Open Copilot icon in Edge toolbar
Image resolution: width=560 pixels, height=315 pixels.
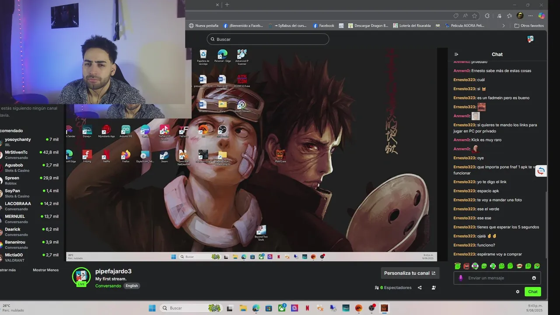tap(542, 16)
